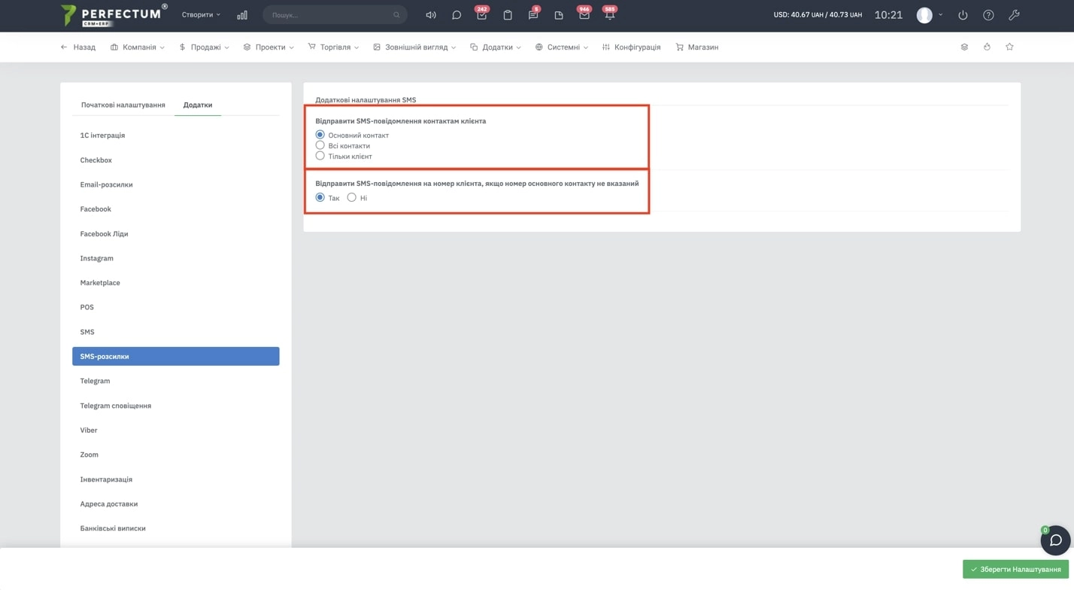1074x590 pixels.
Task: Open the 'Системні' menu dropdown
Action: 562,47
